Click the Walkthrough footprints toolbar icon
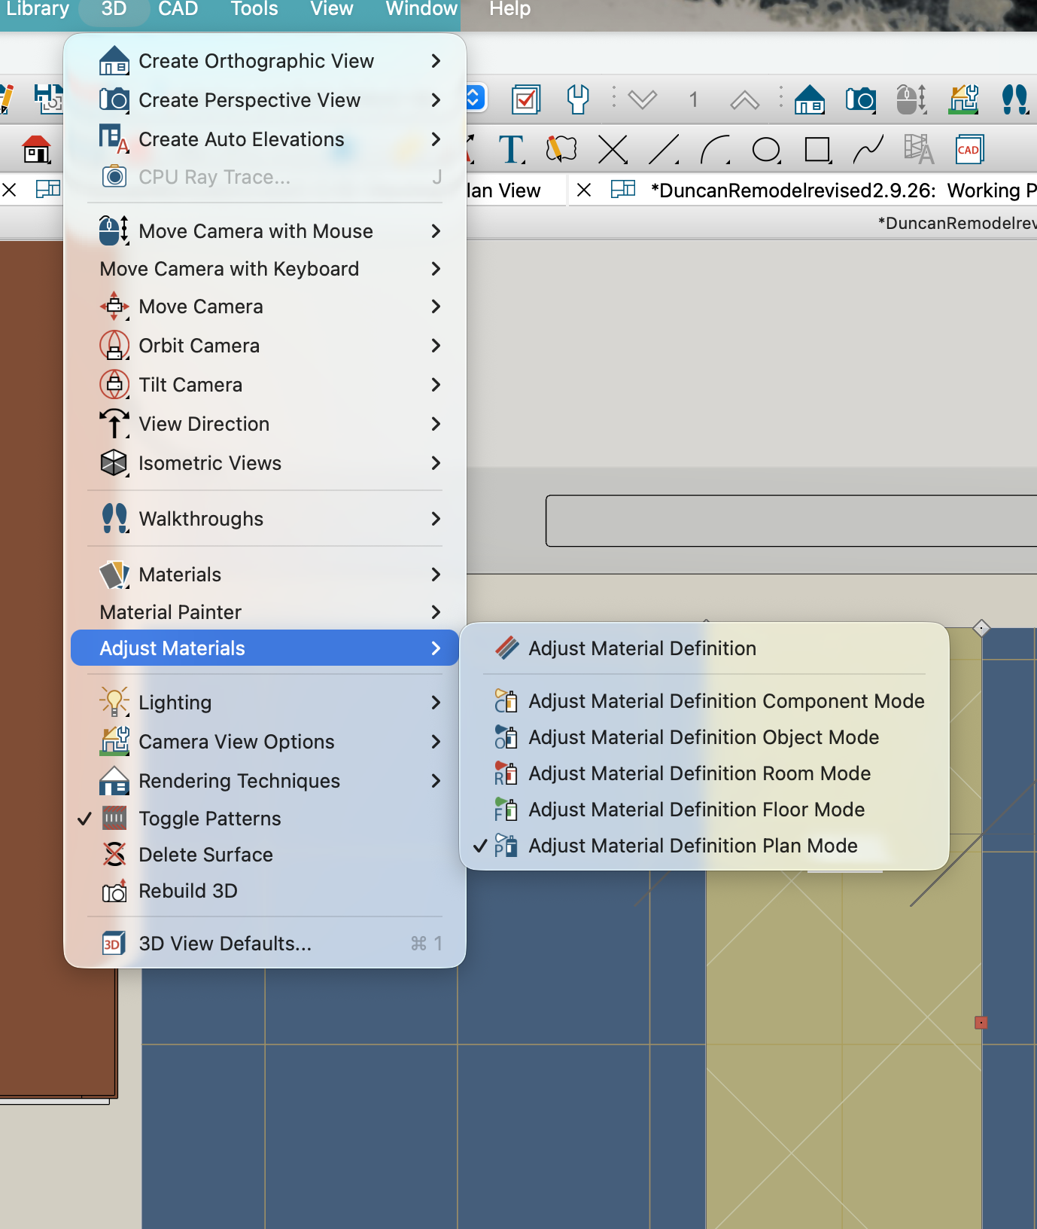The width and height of the screenshot is (1037, 1229). [1014, 99]
